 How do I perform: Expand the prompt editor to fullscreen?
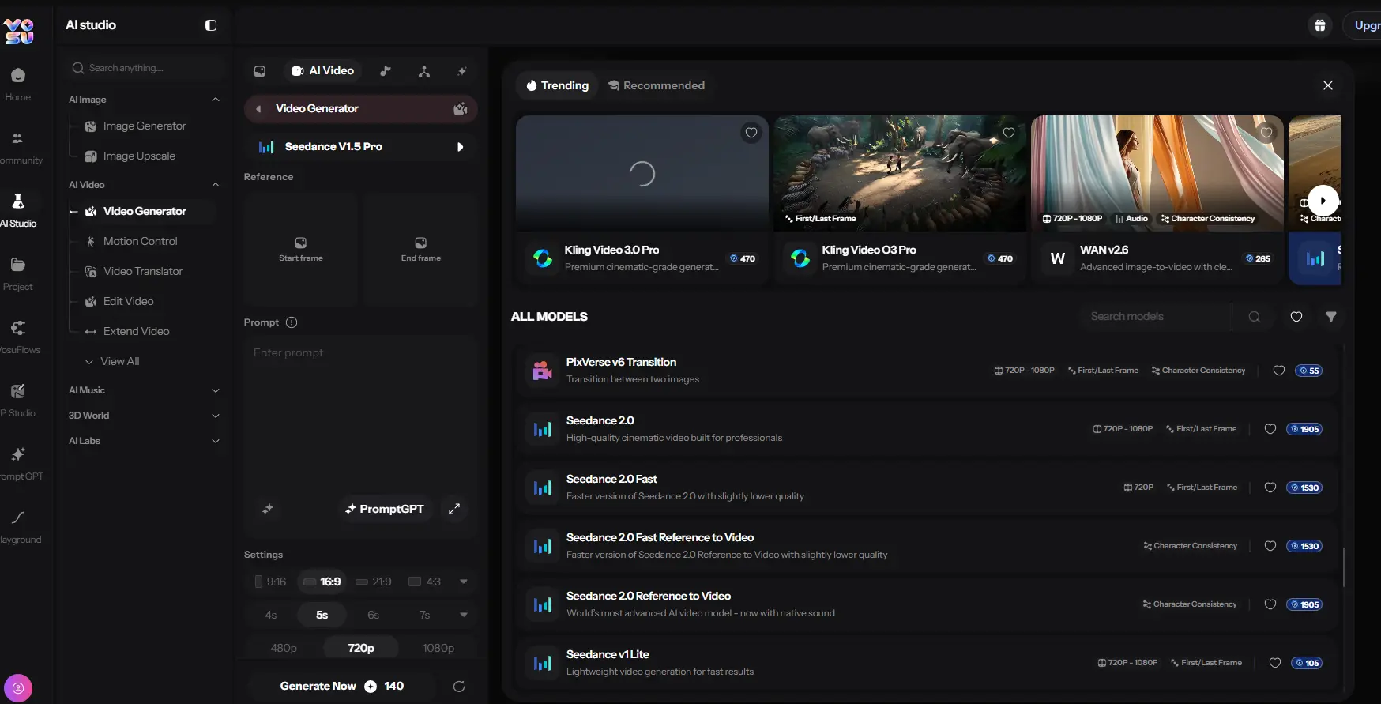click(454, 509)
